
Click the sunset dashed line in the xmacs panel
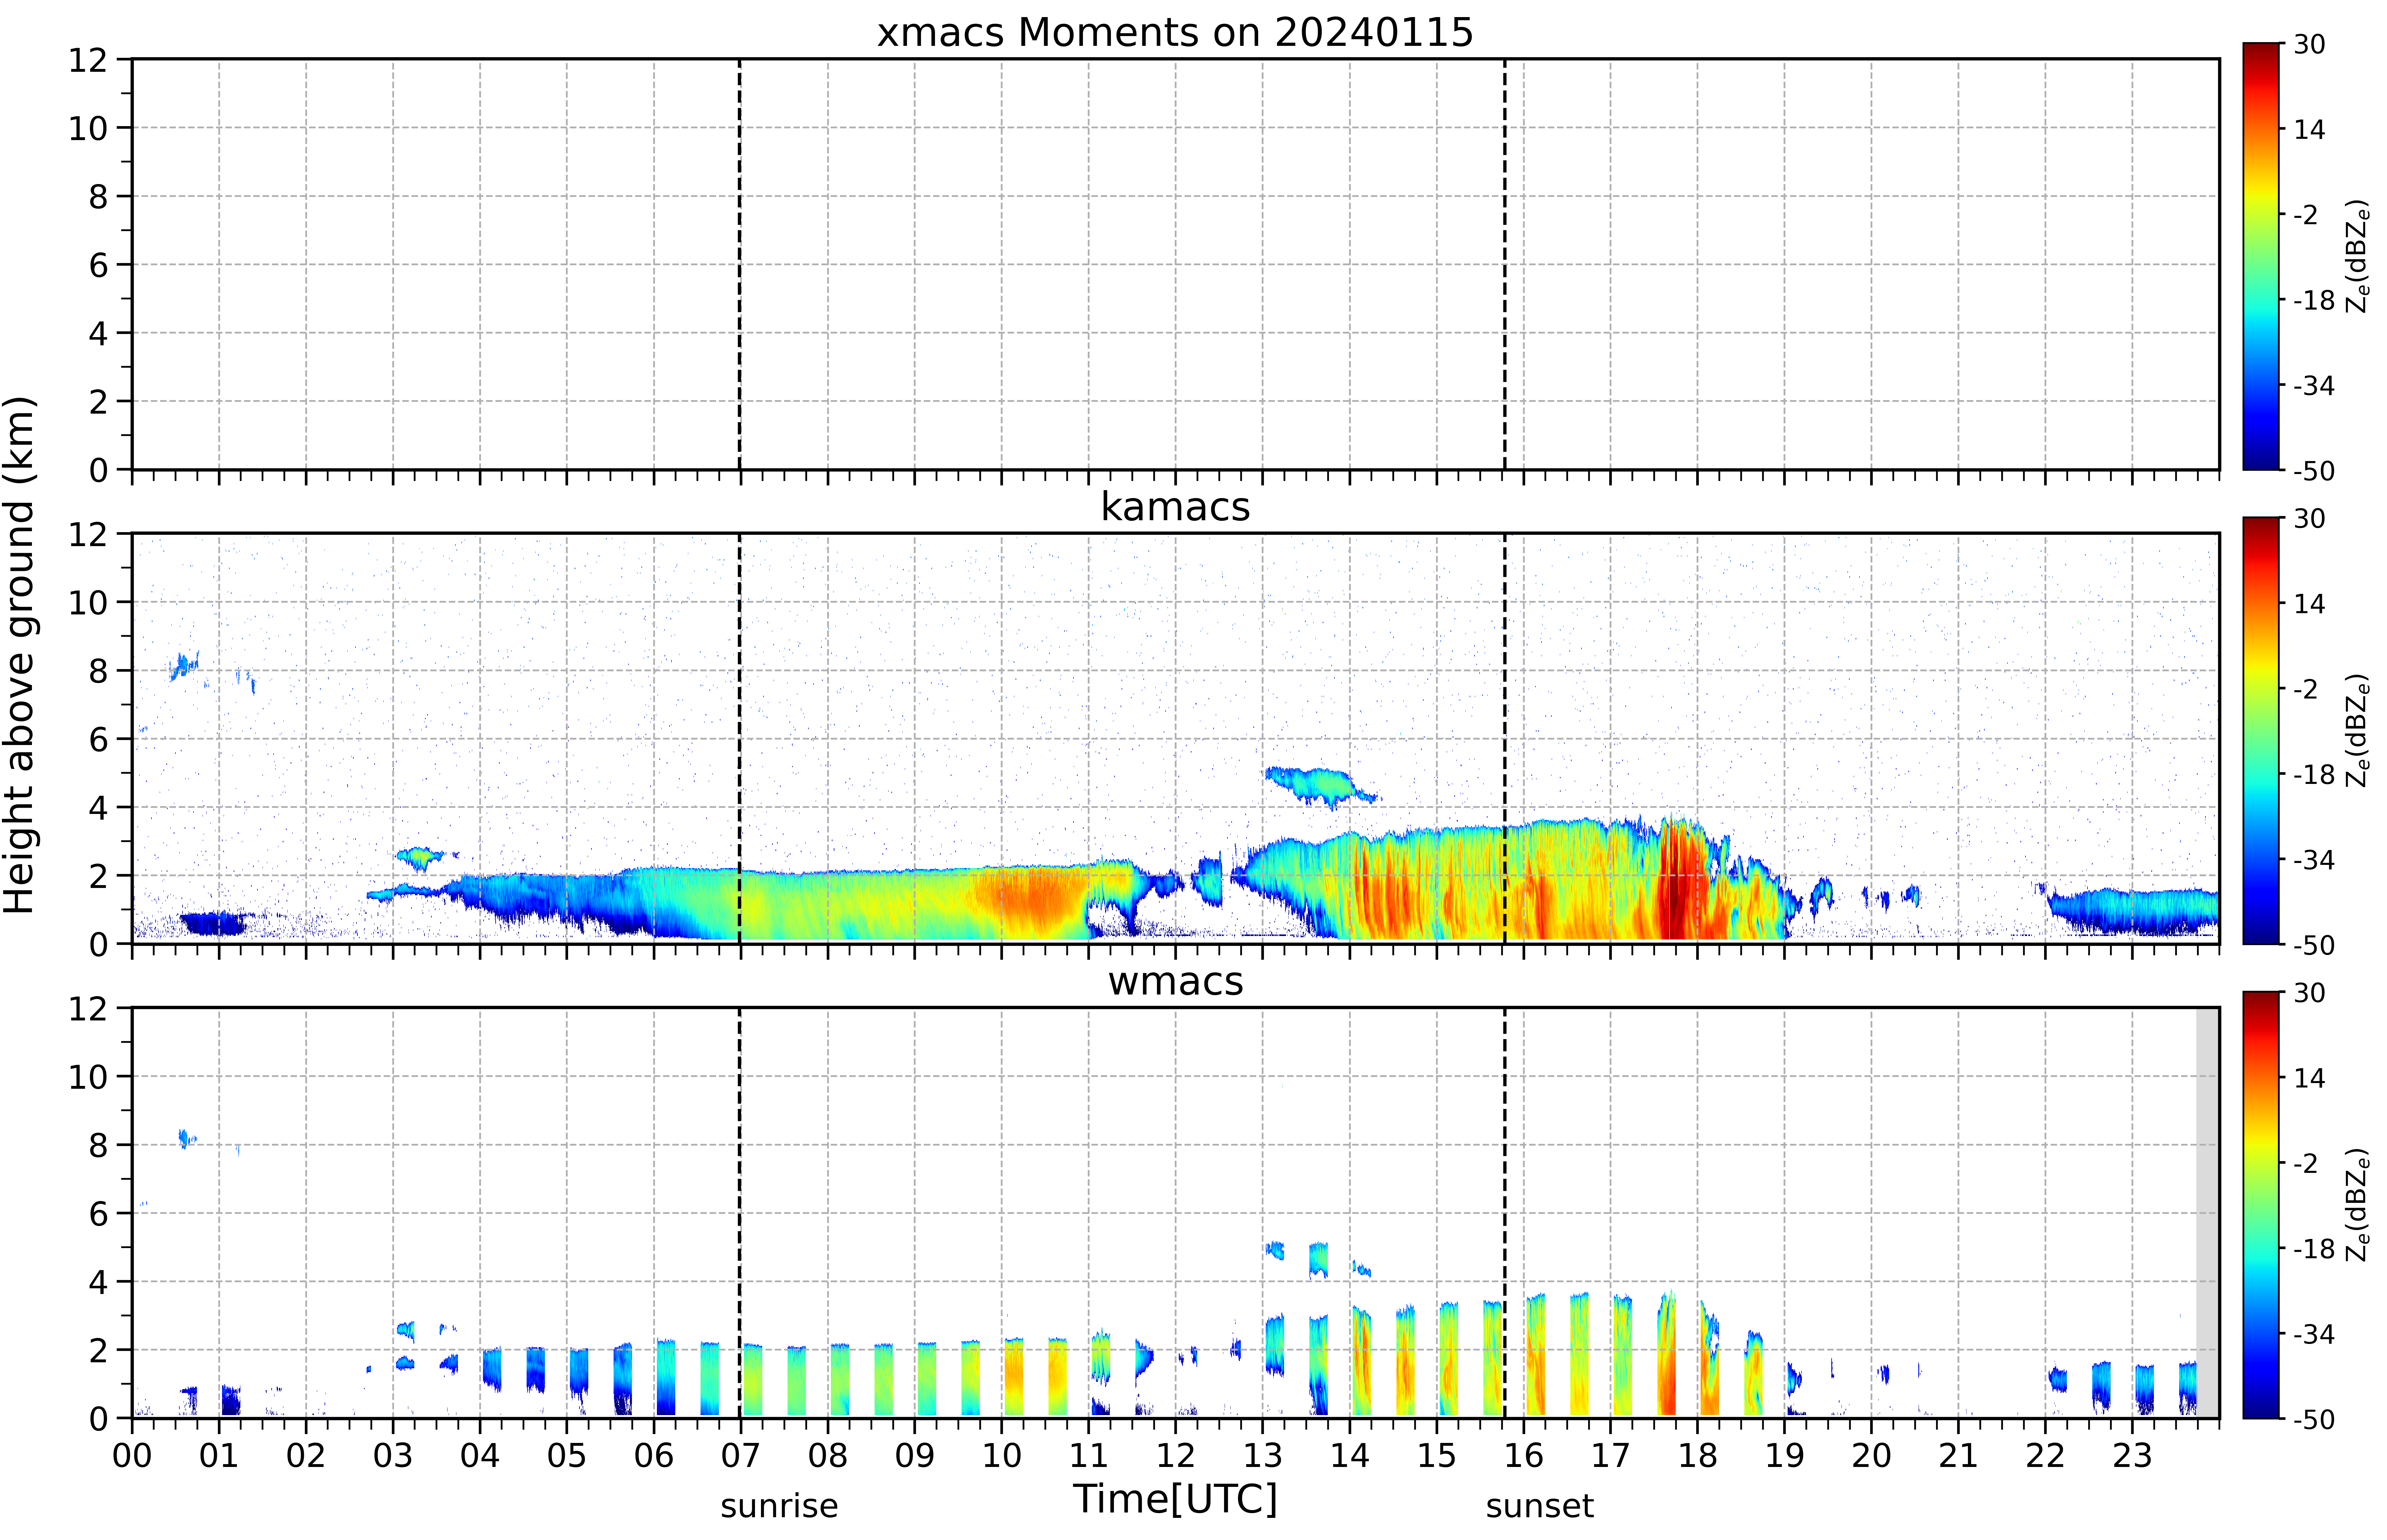[x=1505, y=264]
